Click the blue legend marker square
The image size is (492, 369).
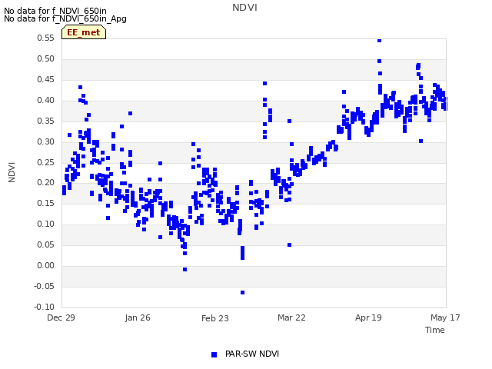pyautogui.click(x=214, y=354)
